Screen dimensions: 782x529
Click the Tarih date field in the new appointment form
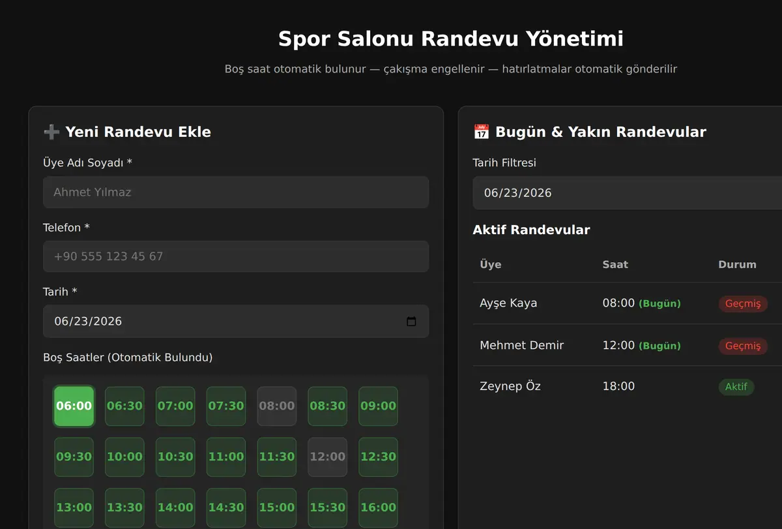pos(236,322)
